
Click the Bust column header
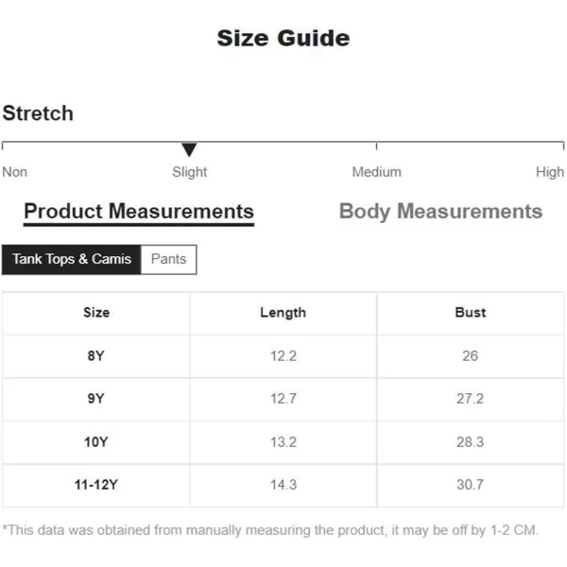tap(470, 313)
